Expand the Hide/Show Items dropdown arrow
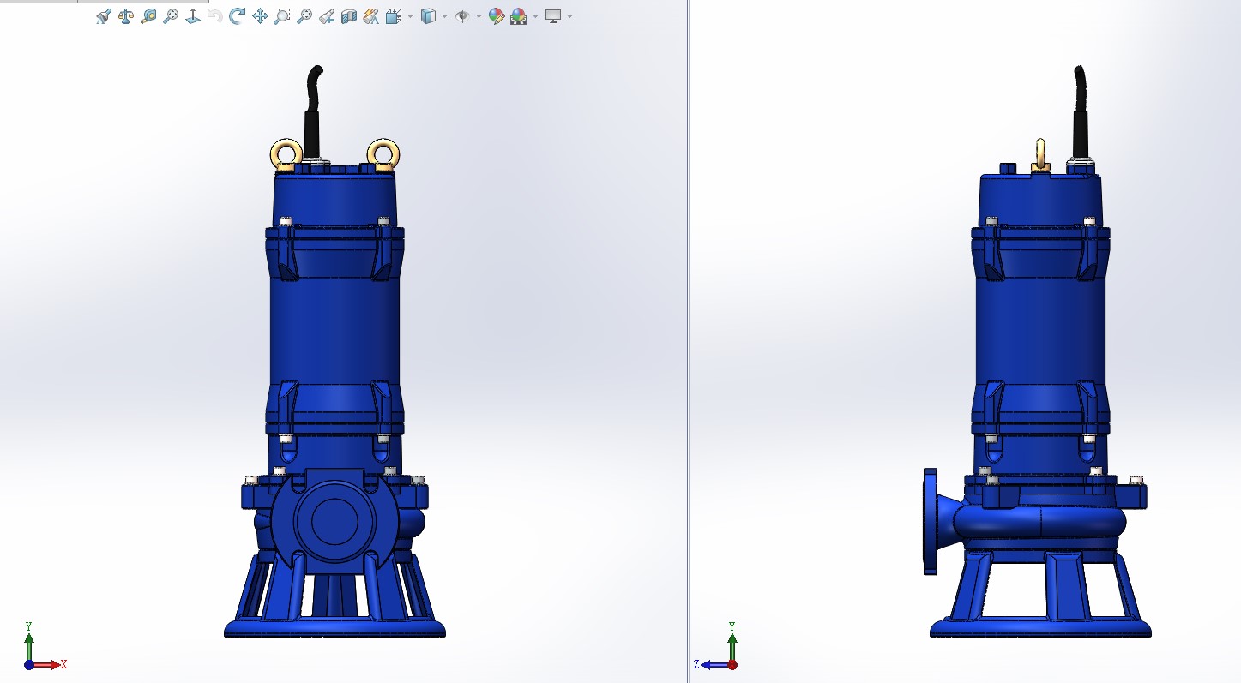1241x683 pixels. pyautogui.click(x=479, y=16)
